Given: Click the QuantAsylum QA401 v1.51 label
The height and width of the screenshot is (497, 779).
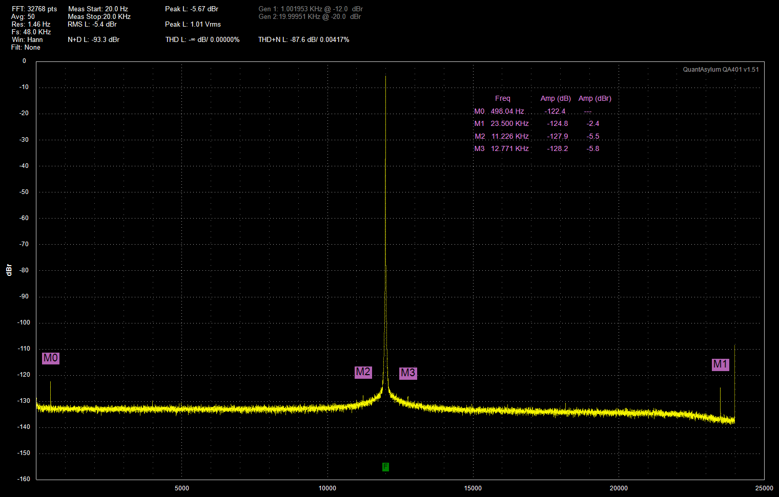Looking at the screenshot, I should (721, 70).
